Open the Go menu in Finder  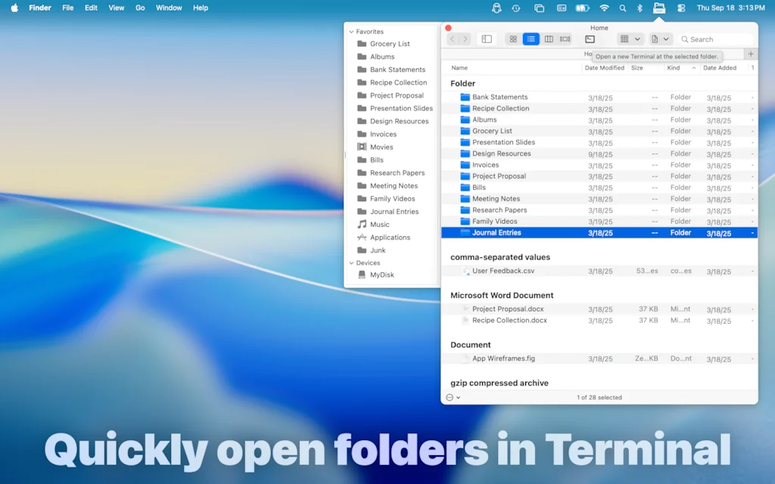[x=140, y=8]
